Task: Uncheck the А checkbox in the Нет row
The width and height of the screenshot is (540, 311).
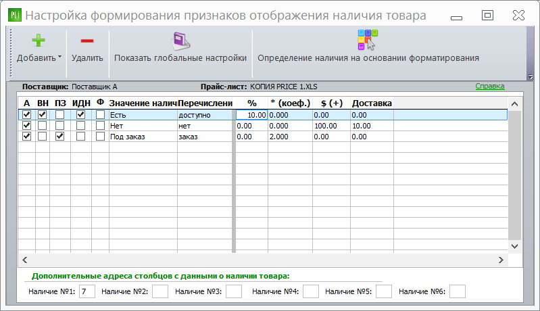Action: pos(26,125)
